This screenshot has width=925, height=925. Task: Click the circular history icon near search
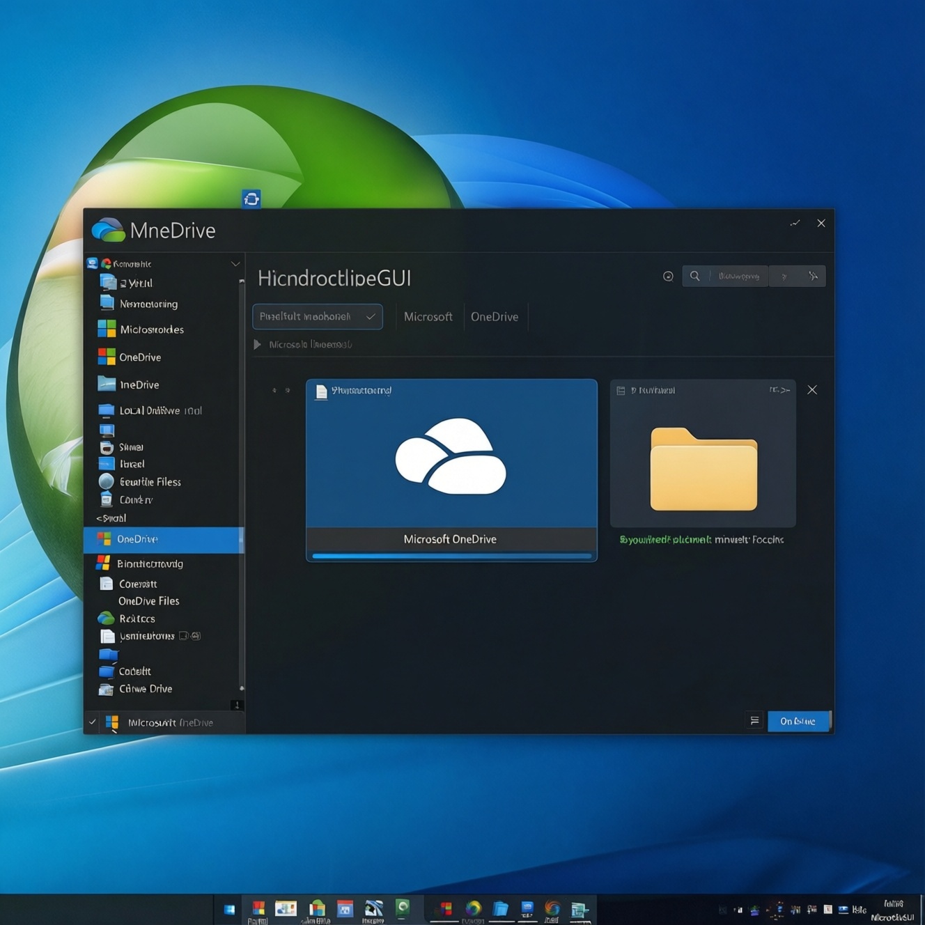[668, 277]
